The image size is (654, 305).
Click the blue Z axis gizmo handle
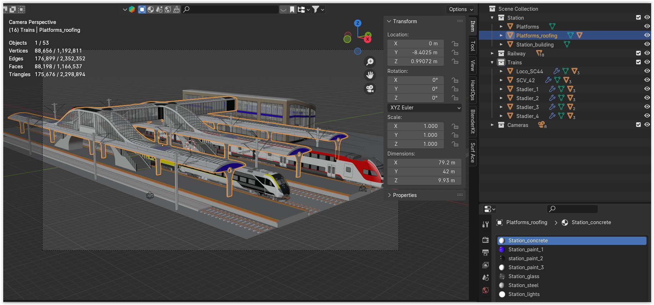pos(357,23)
